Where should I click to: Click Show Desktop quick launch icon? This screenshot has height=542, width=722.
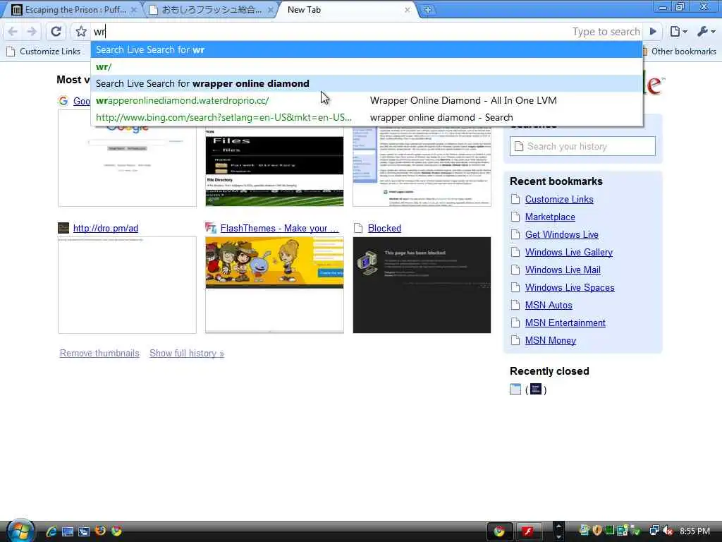click(68, 531)
